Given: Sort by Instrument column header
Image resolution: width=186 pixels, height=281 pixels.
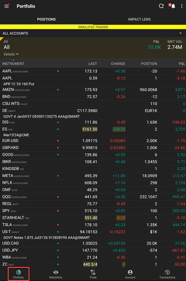Looking at the screenshot, I should click(13, 64).
